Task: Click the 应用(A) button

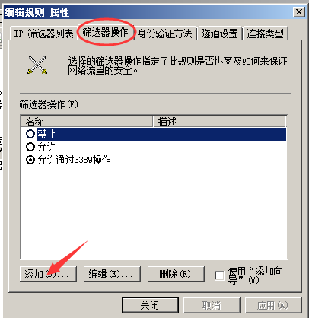Action: coord(273,305)
